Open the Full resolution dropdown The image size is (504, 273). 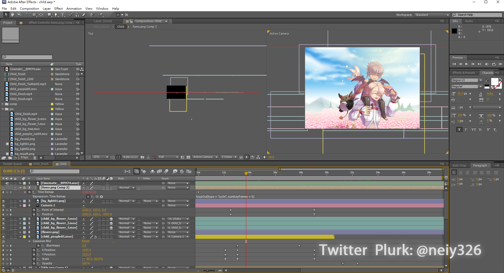click(x=168, y=157)
